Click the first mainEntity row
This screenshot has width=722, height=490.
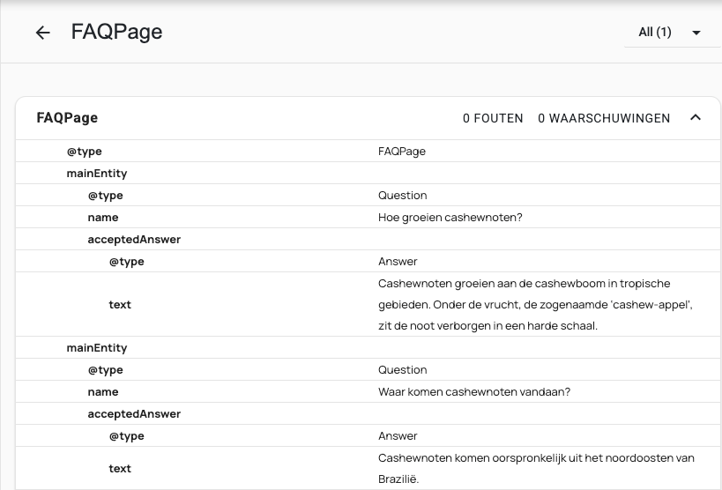tap(97, 174)
